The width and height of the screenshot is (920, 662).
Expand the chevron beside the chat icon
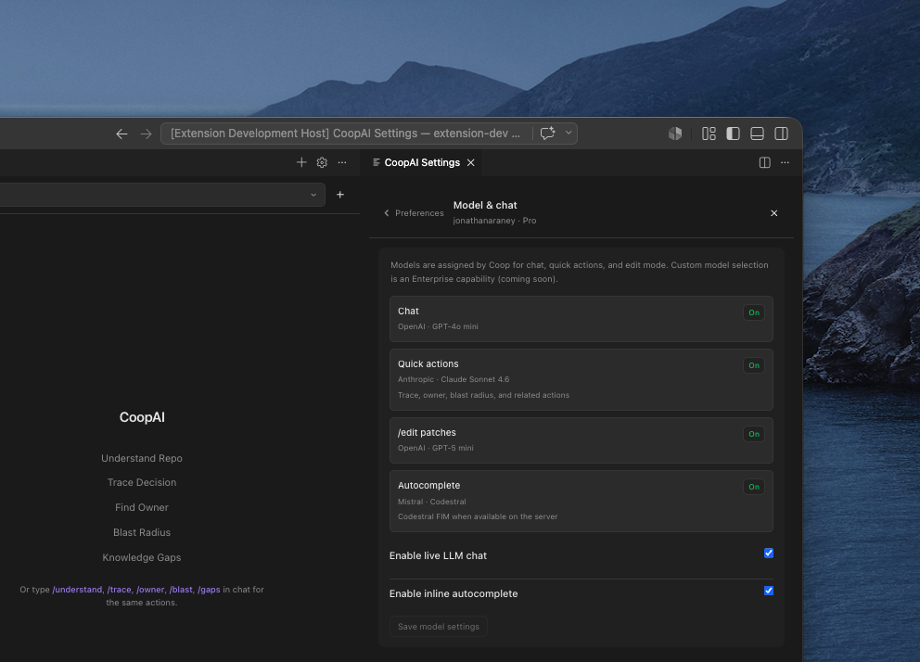tap(569, 133)
